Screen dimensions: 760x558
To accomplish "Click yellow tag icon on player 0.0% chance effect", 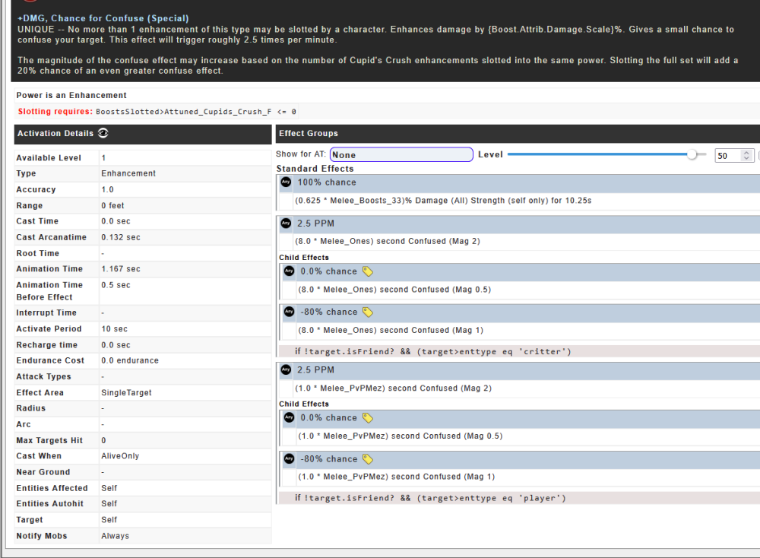I will (368, 418).
